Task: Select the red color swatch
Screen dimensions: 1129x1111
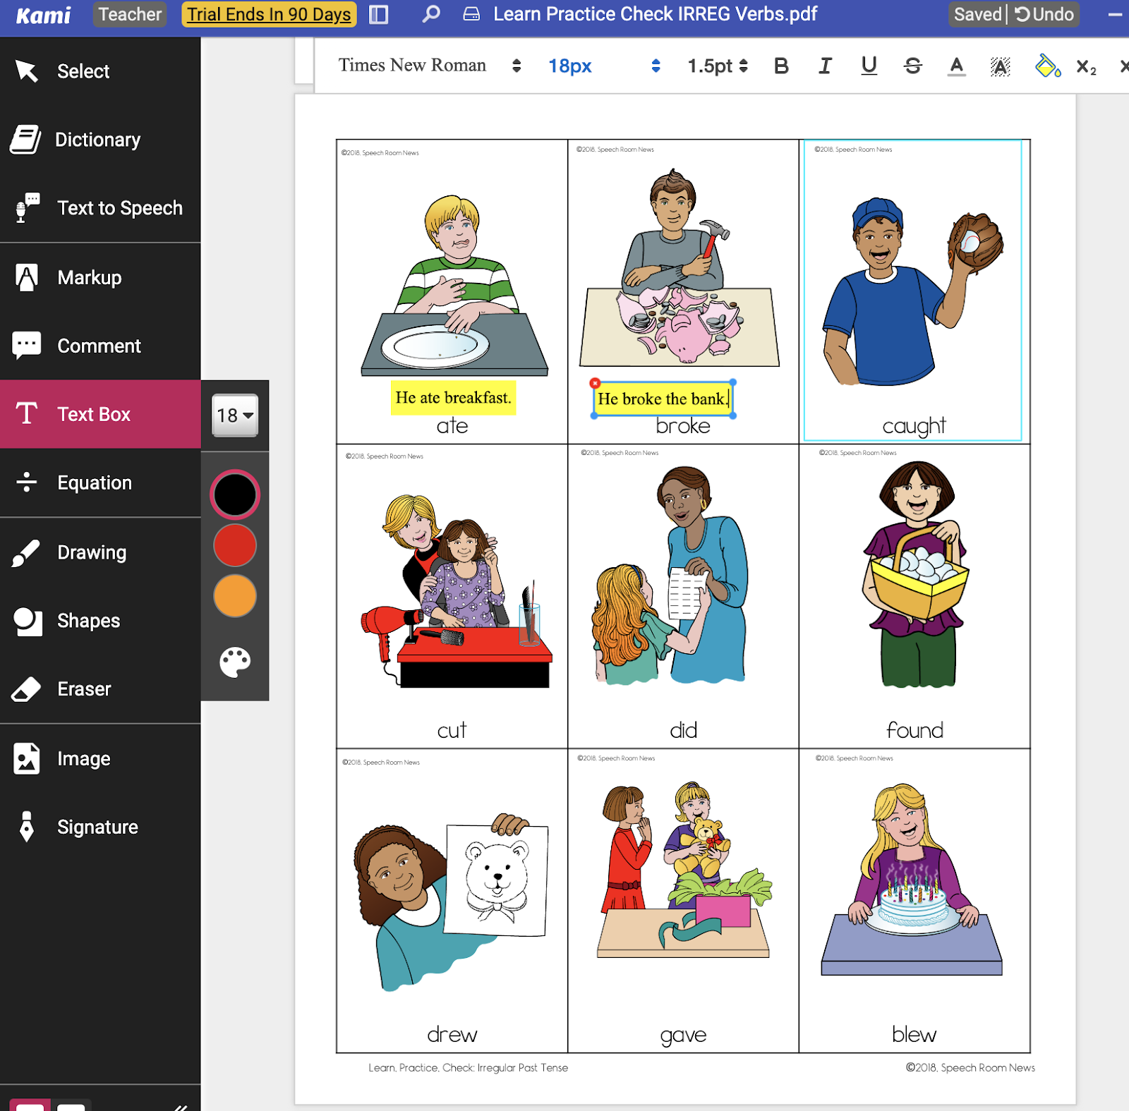Action: pyautogui.click(x=235, y=545)
